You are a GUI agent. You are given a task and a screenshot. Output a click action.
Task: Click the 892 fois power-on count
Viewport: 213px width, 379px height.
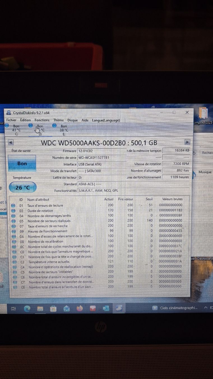point(177,170)
